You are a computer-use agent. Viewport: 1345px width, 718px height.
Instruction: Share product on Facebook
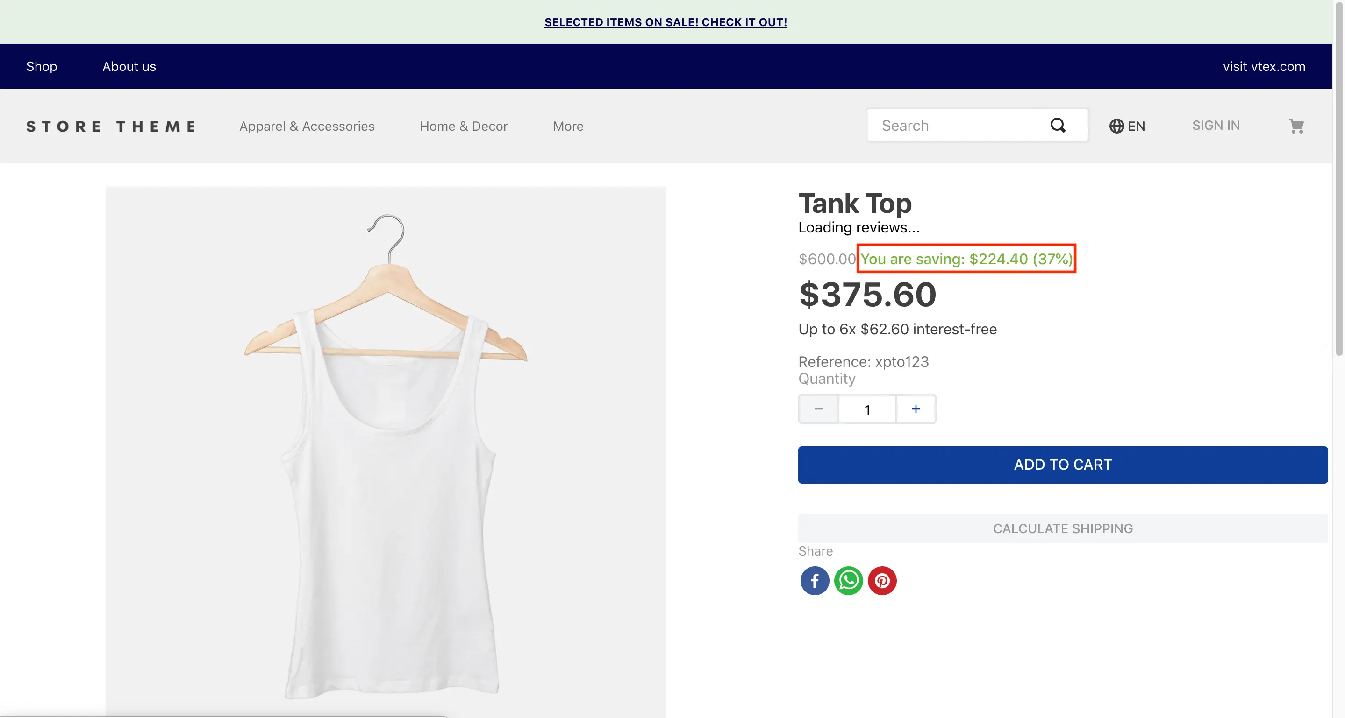(x=815, y=580)
